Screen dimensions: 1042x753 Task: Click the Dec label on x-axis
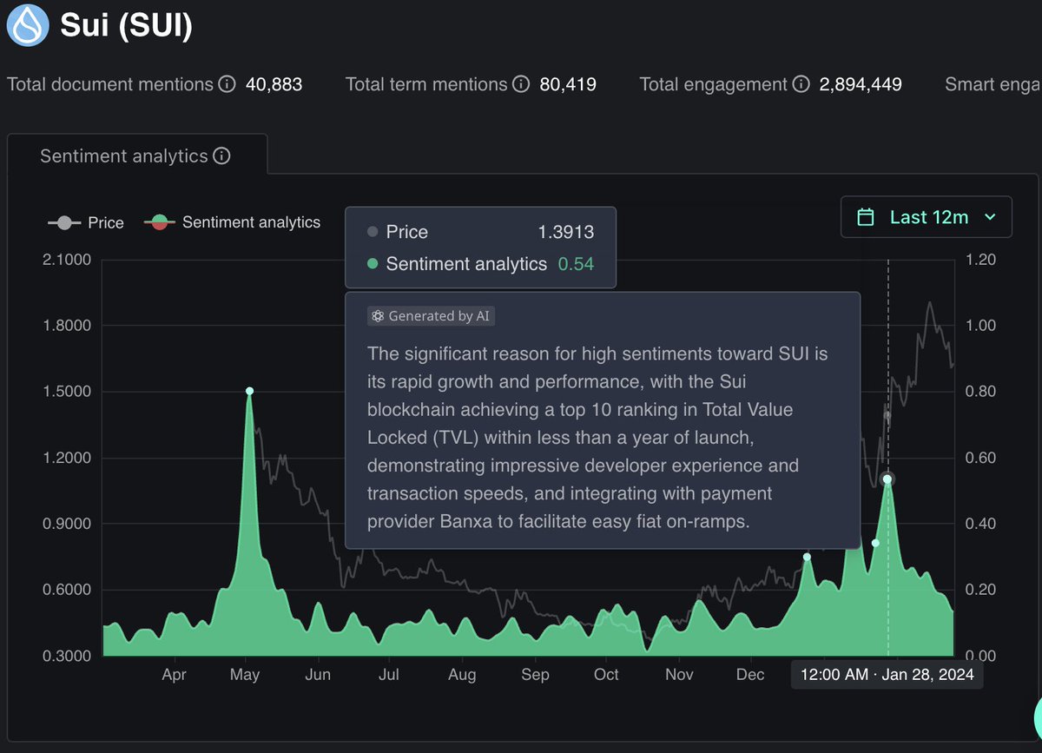coord(750,675)
